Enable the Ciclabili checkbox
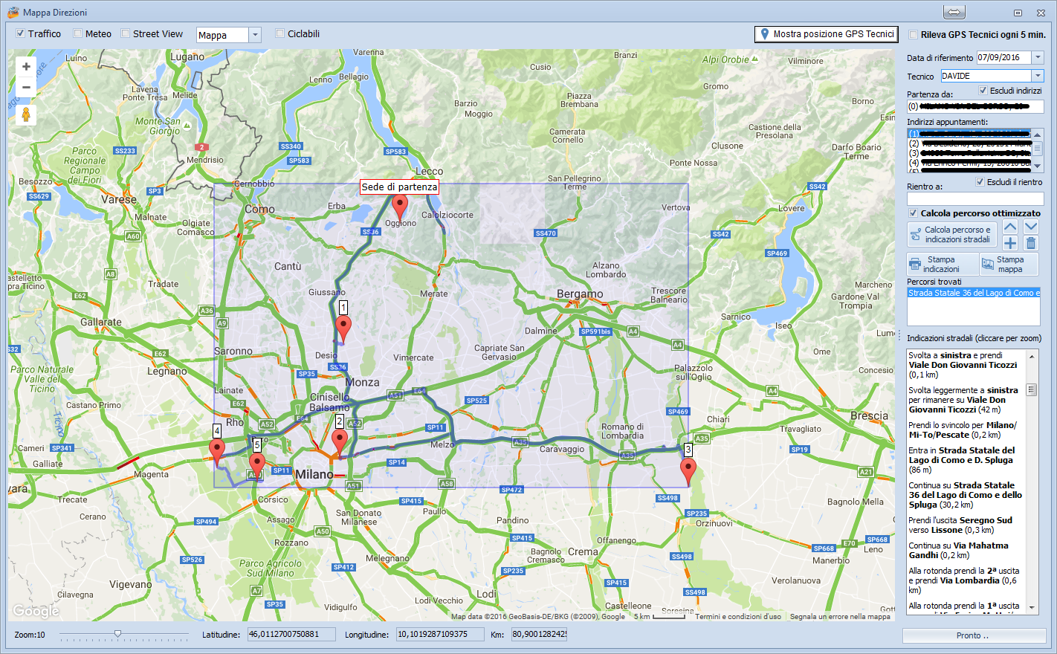This screenshot has width=1057, height=654. click(280, 33)
